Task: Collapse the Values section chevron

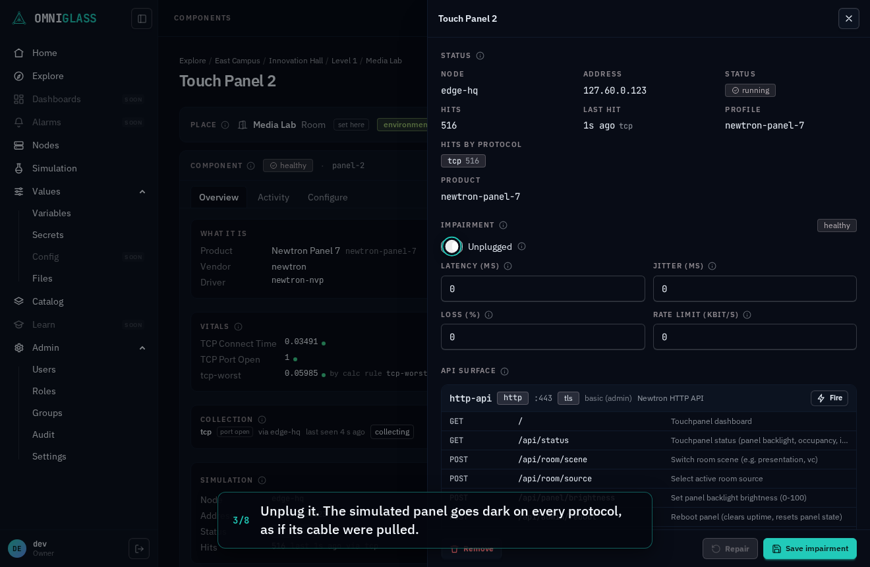Action: click(x=142, y=191)
